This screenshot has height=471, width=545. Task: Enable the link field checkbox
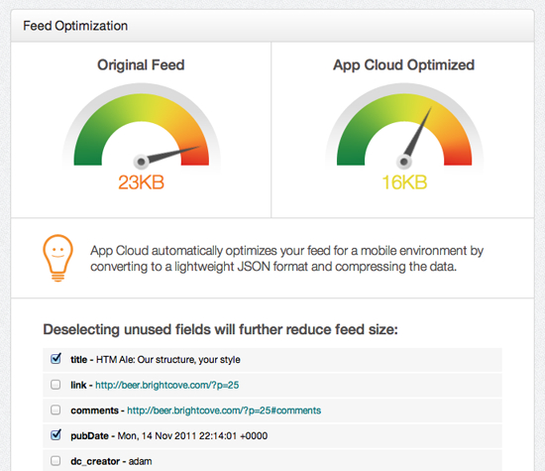pos(55,385)
